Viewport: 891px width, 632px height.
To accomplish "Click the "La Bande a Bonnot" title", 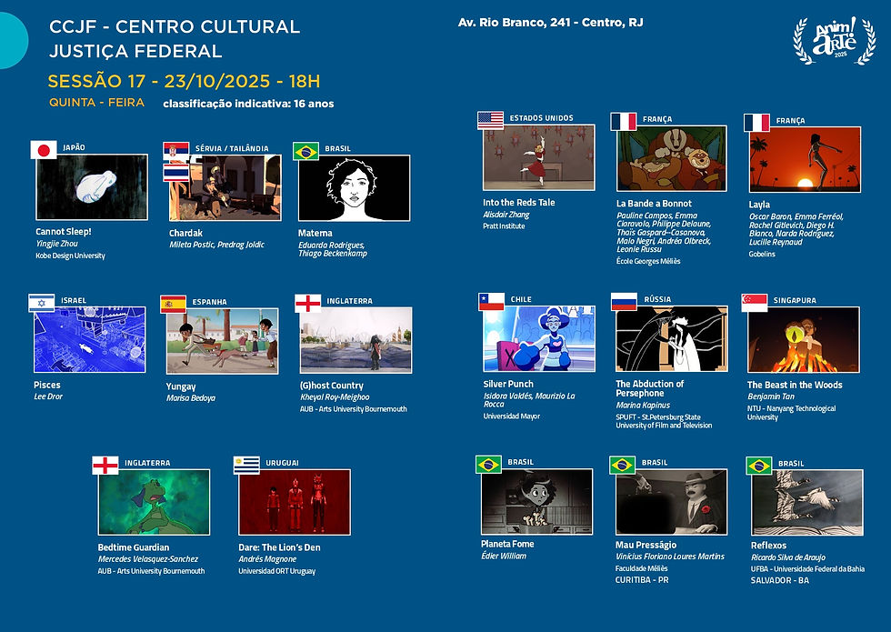I will (x=654, y=204).
